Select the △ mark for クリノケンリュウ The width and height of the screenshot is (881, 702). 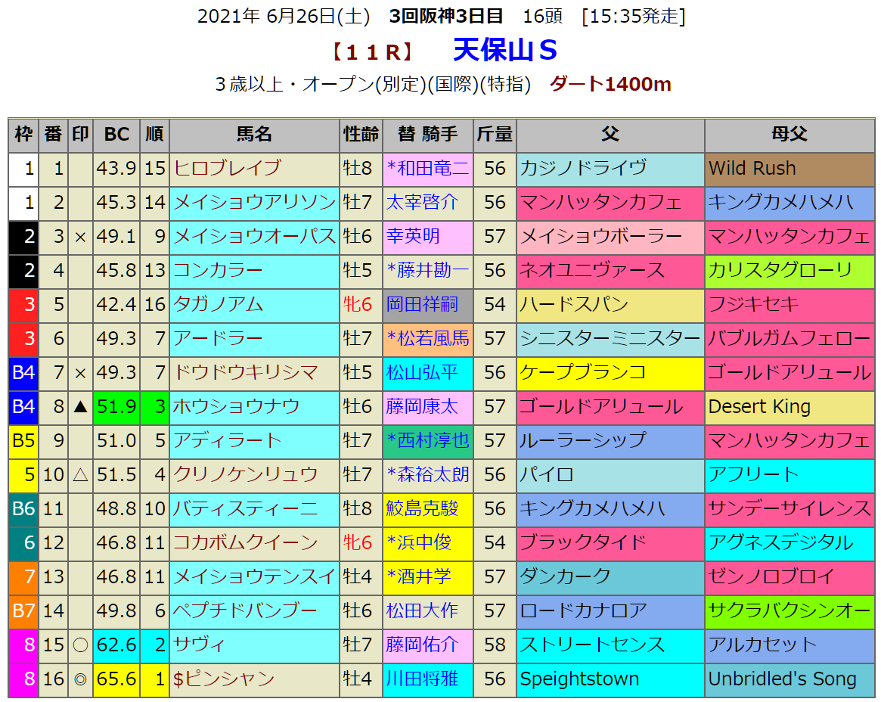tap(80, 474)
